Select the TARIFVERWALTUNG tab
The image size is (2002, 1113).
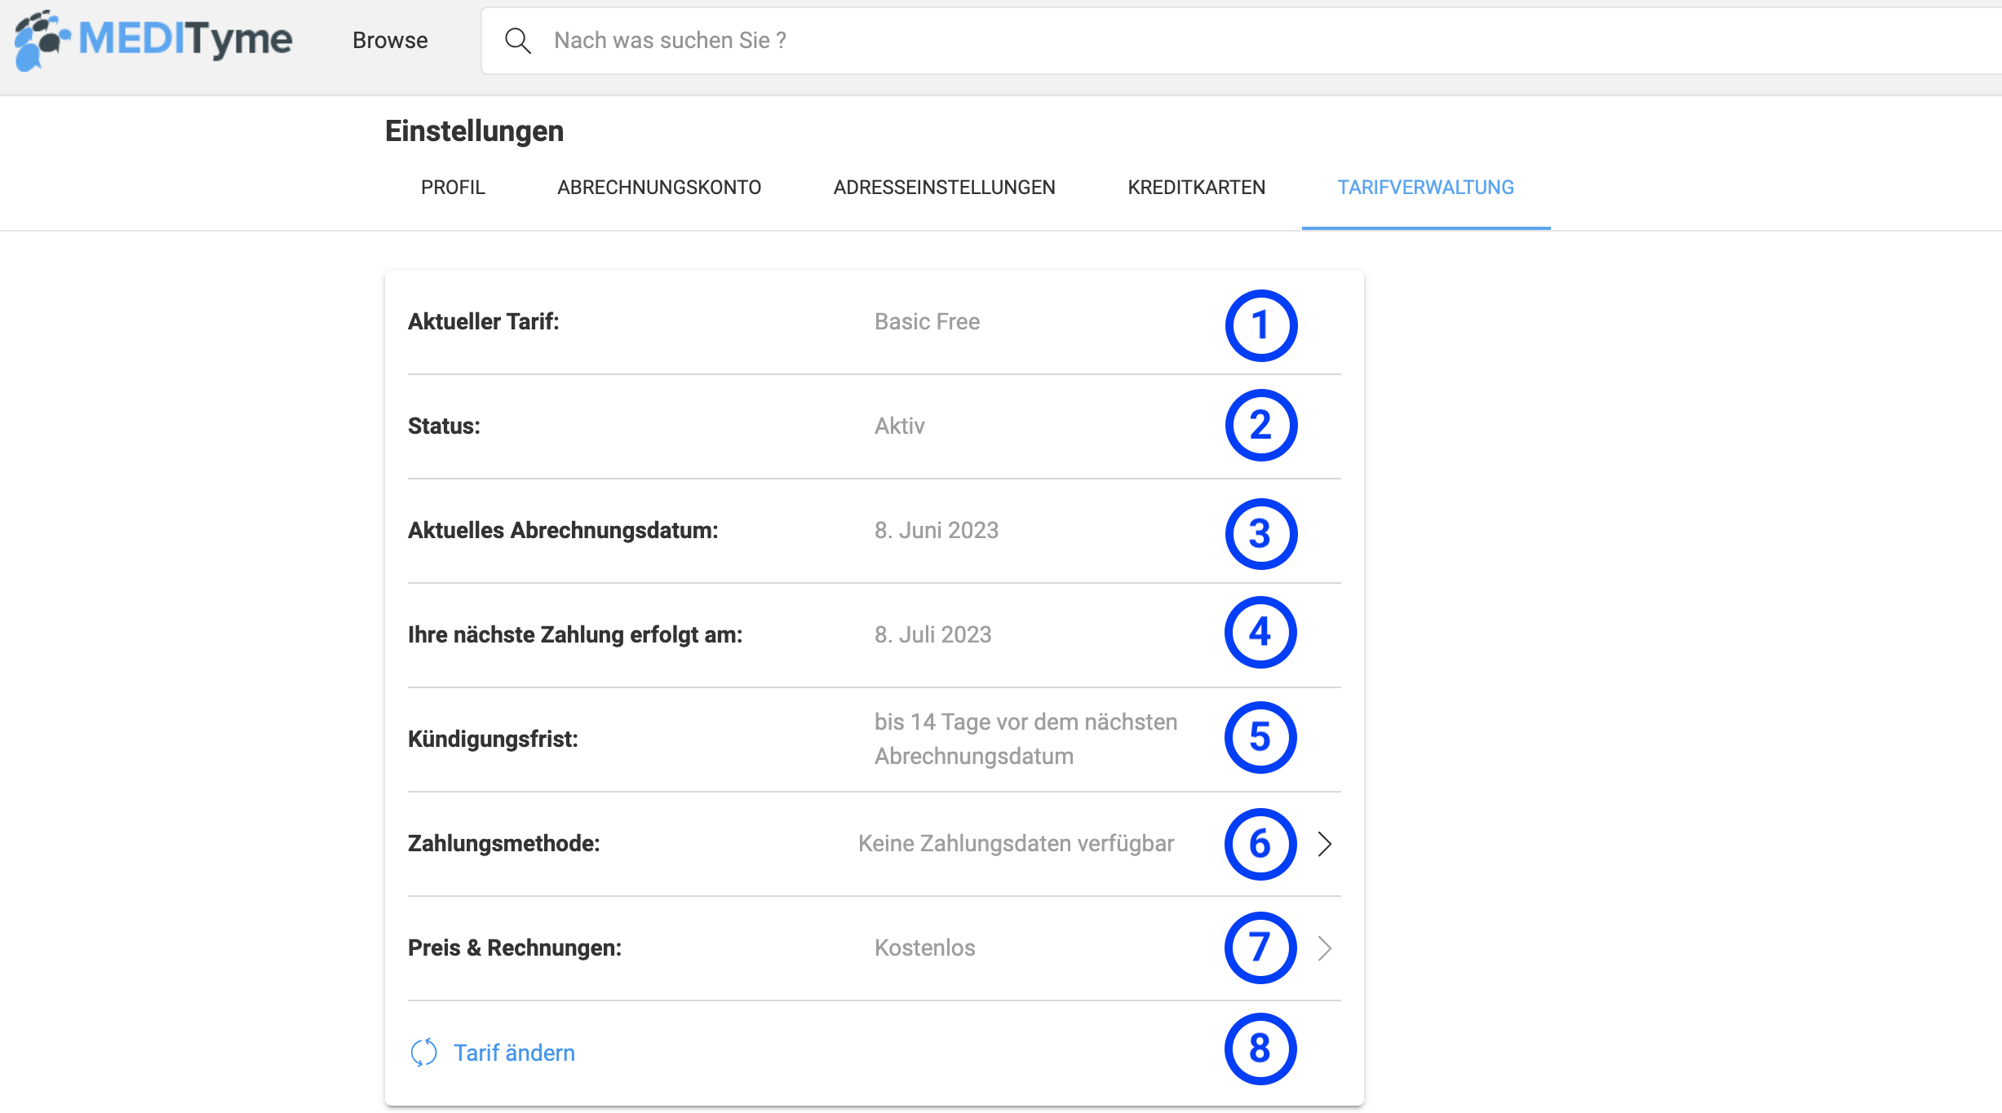pos(1425,188)
